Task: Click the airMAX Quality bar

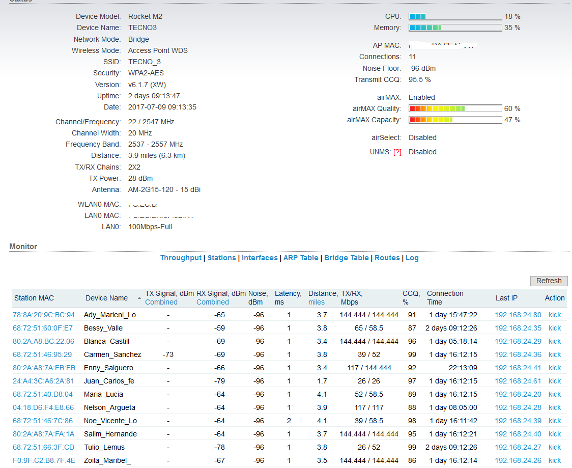Action: (455, 108)
